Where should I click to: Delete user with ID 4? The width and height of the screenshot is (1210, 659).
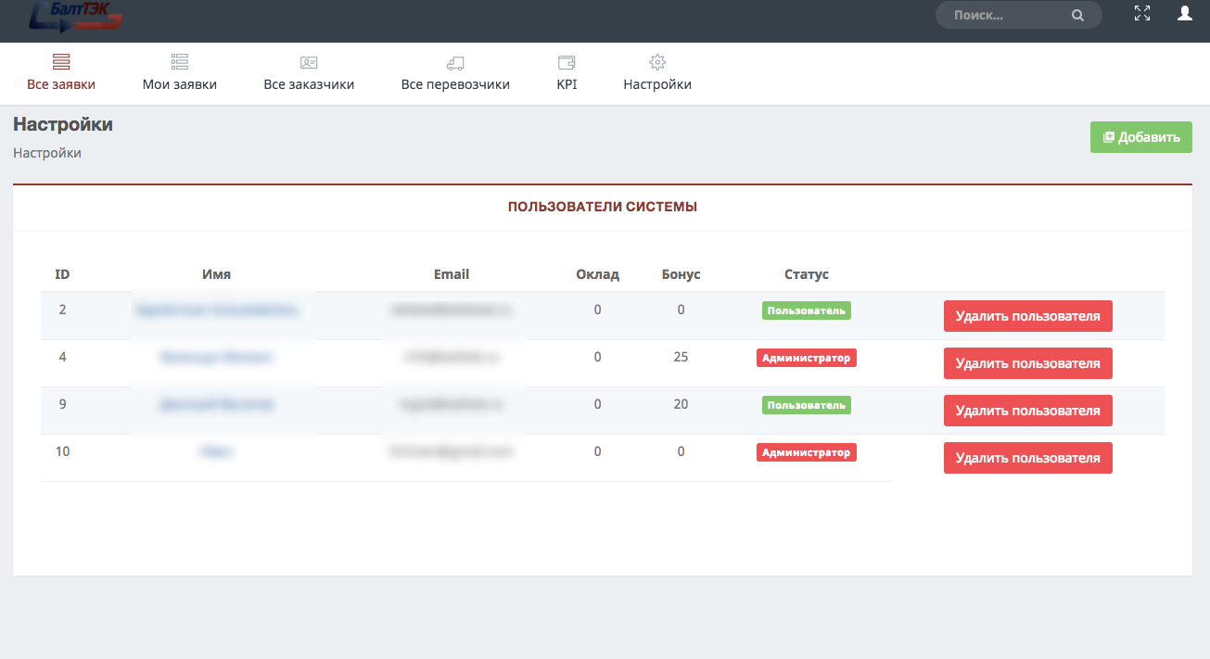(x=1028, y=363)
